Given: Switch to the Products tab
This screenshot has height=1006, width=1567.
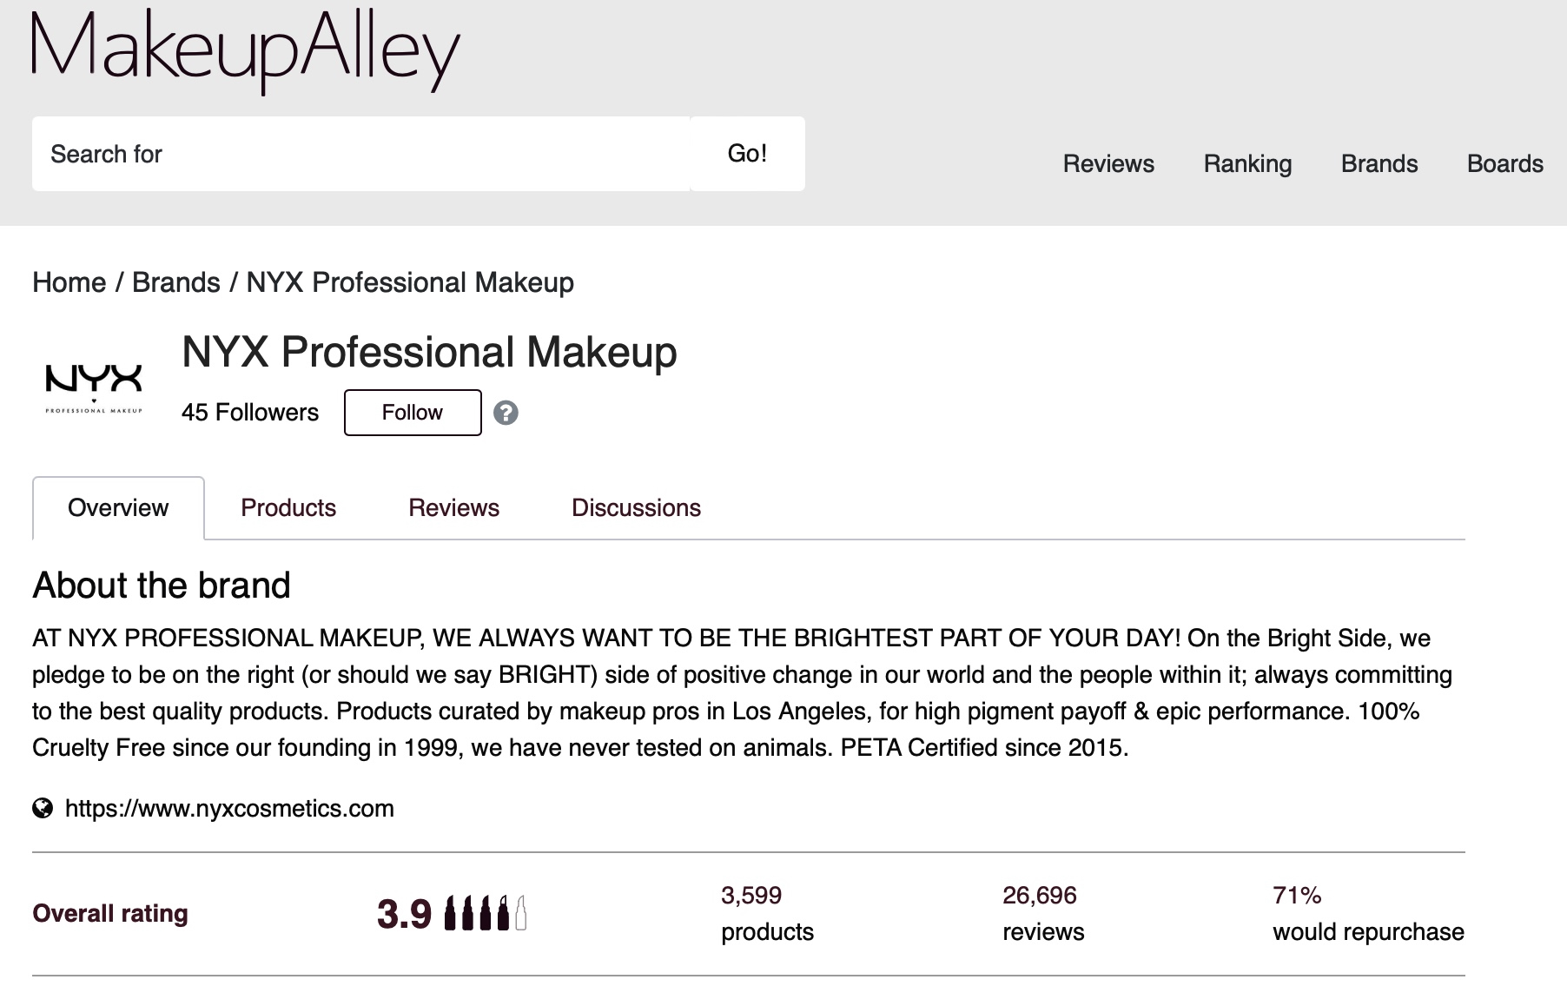Looking at the screenshot, I should (288, 508).
